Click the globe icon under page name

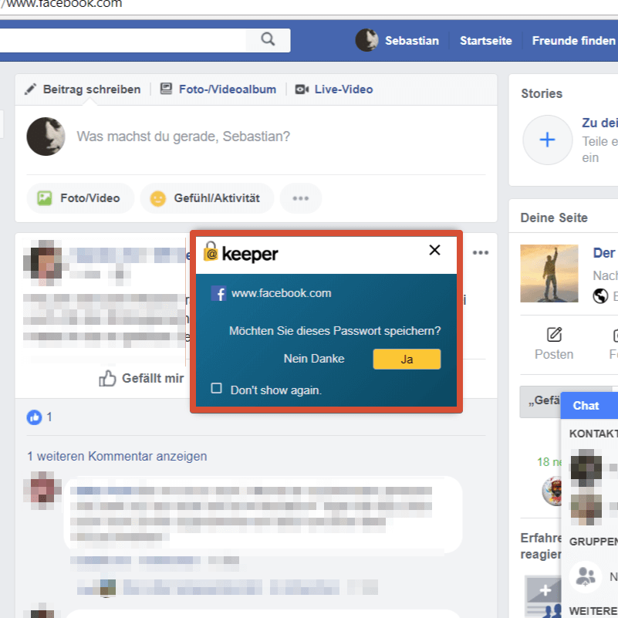[x=600, y=296]
